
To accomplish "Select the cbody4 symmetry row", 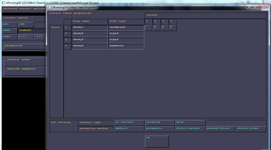I will pyautogui.click(x=126, y=47).
